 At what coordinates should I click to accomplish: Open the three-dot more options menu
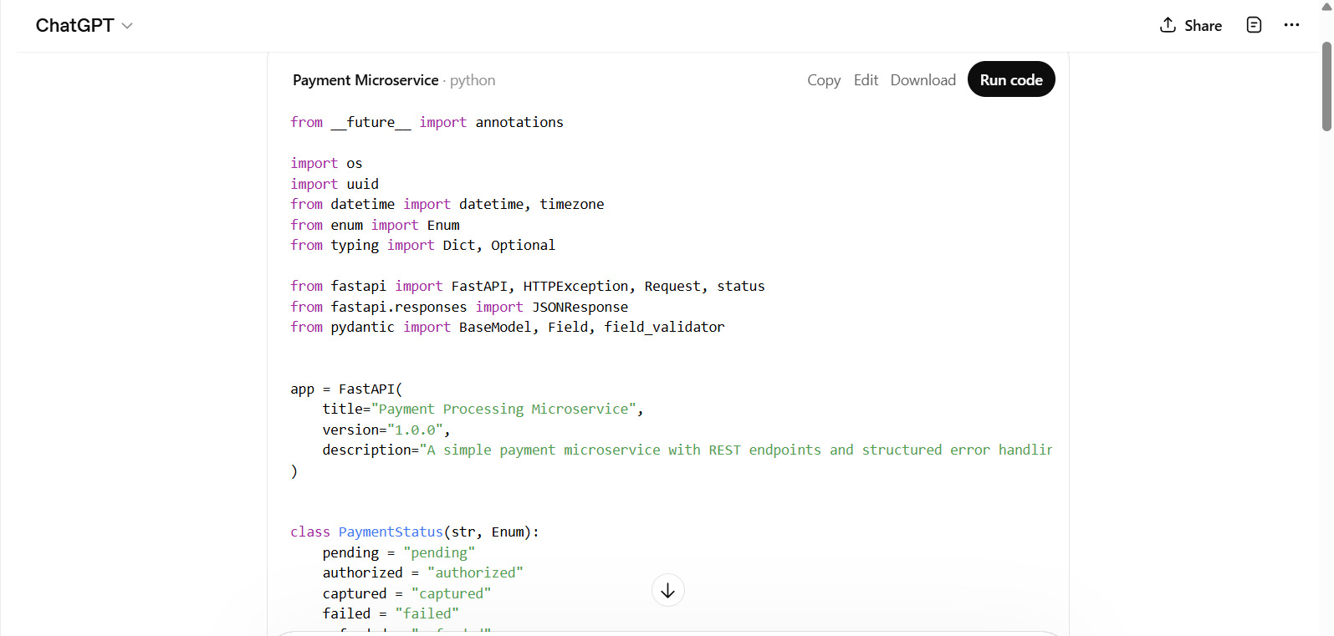point(1291,25)
